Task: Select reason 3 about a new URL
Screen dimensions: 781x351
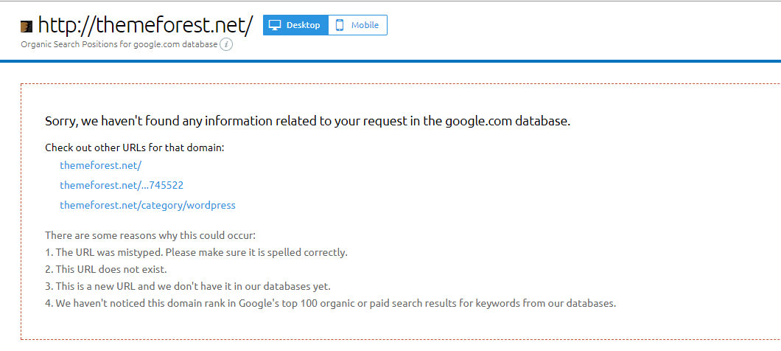Action: 188,287
